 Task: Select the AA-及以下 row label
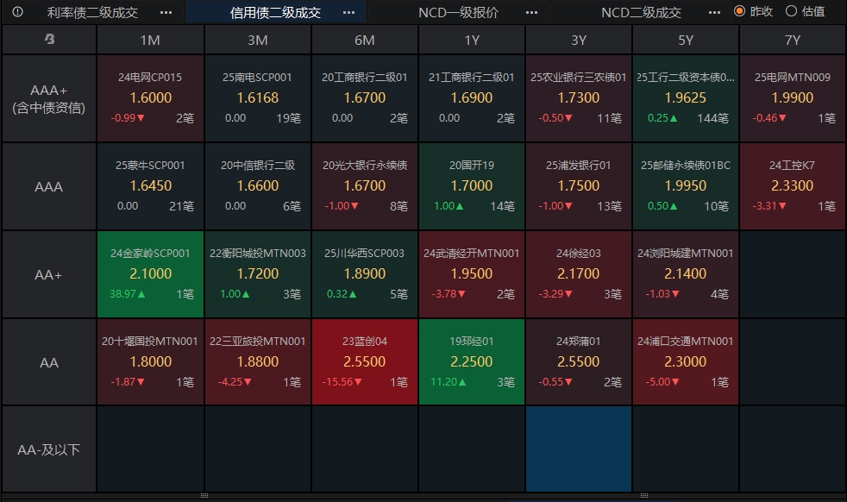[x=49, y=449]
